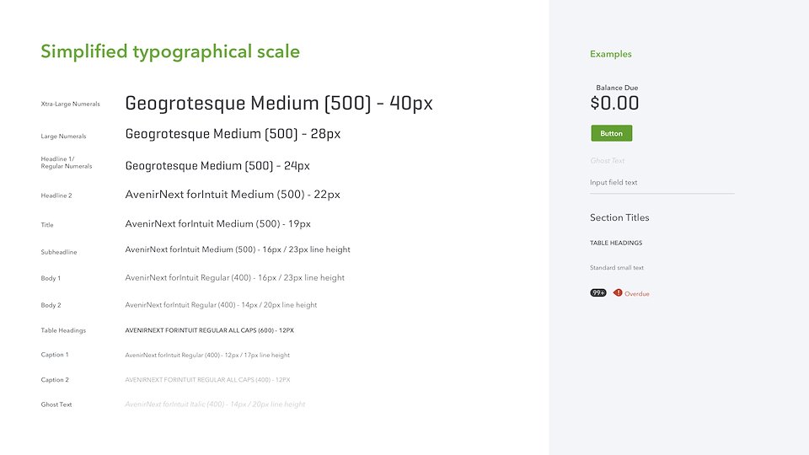Click the Subheadline row label
The height and width of the screenshot is (455, 809).
point(59,252)
